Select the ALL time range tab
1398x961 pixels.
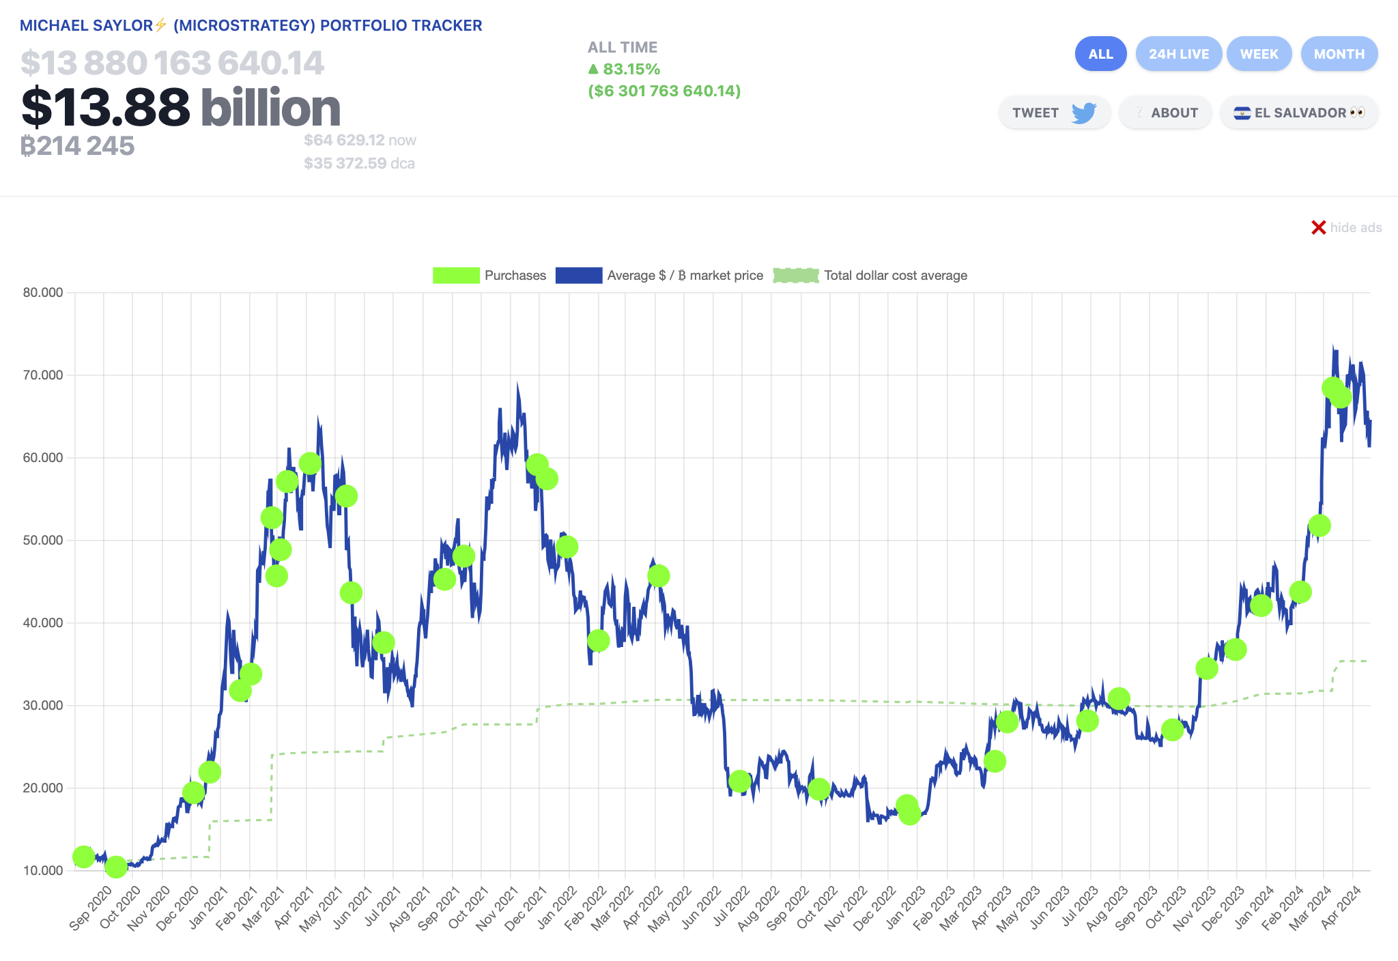coord(1100,54)
